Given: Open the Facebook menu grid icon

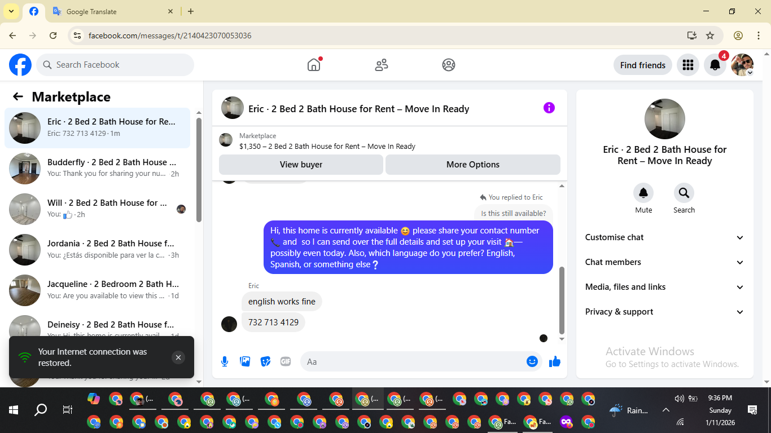Looking at the screenshot, I should (687, 65).
